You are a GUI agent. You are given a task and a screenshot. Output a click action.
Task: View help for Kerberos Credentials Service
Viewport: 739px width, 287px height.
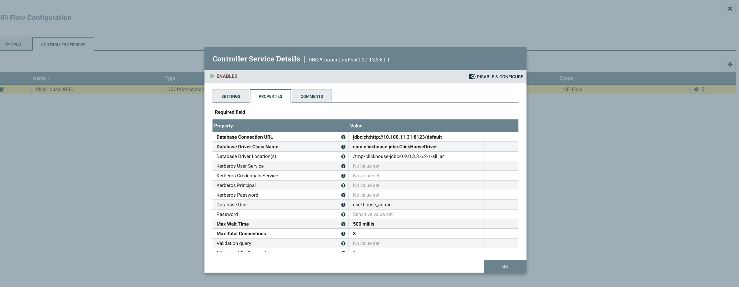[343, 176]
